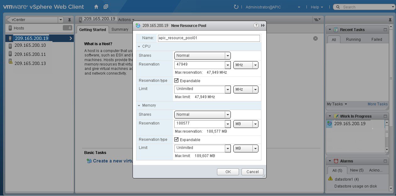Screen dimensions: 396x196
Task: Click the host icon for 209.165.200.11
Action: click(10, 54)
